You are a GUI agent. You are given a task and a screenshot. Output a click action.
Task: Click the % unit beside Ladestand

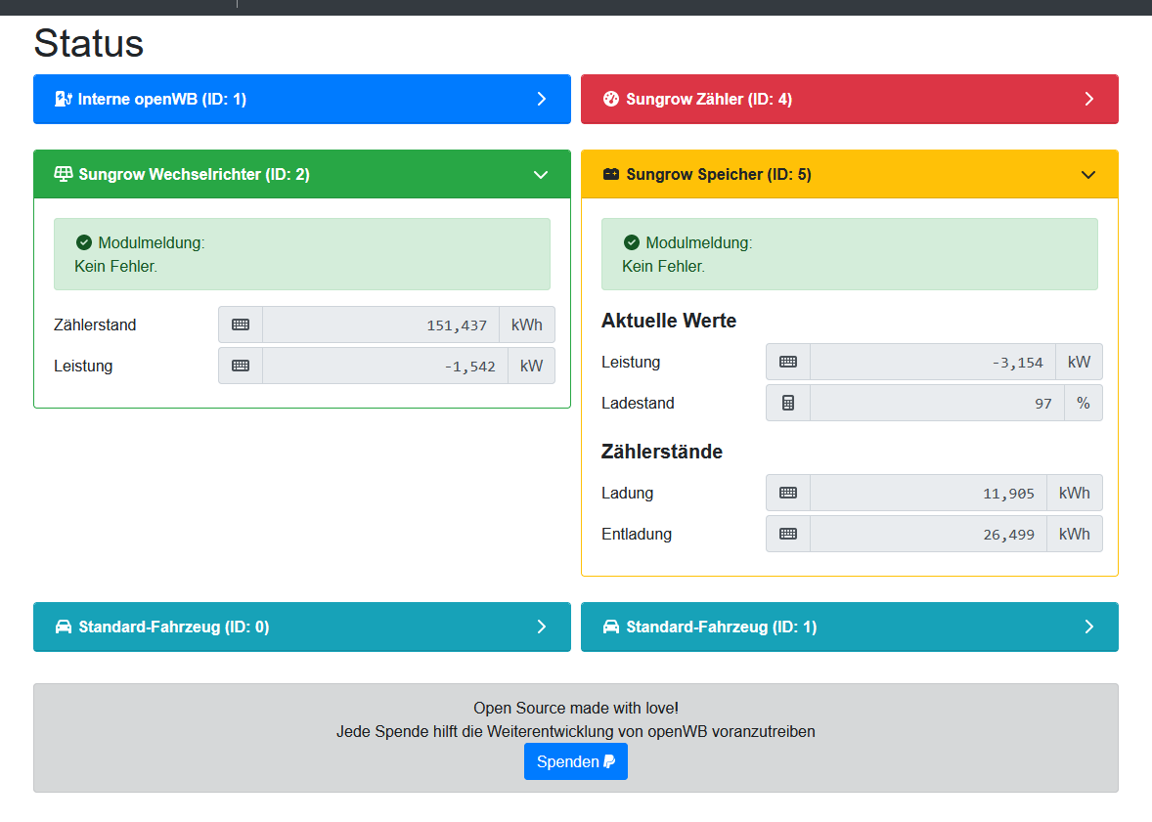pyautogui.click(x=1083, y=403)
